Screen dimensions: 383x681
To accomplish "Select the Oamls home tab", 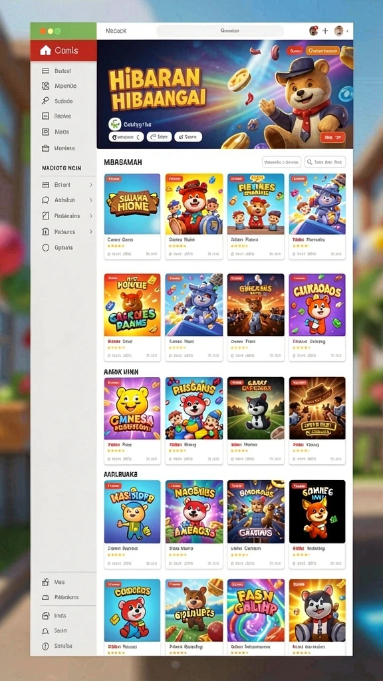I will (x=63, y=51).
